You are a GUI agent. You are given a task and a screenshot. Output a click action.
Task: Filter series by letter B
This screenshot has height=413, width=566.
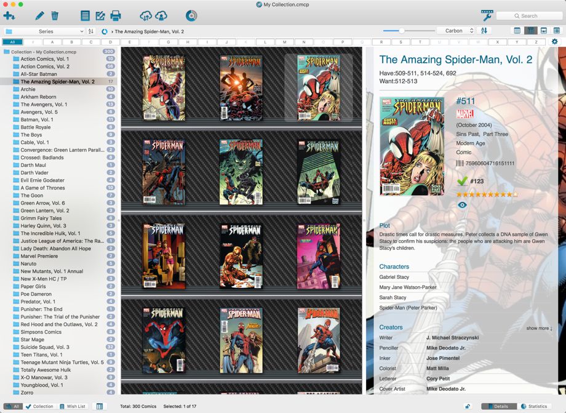tap(71, 42)
